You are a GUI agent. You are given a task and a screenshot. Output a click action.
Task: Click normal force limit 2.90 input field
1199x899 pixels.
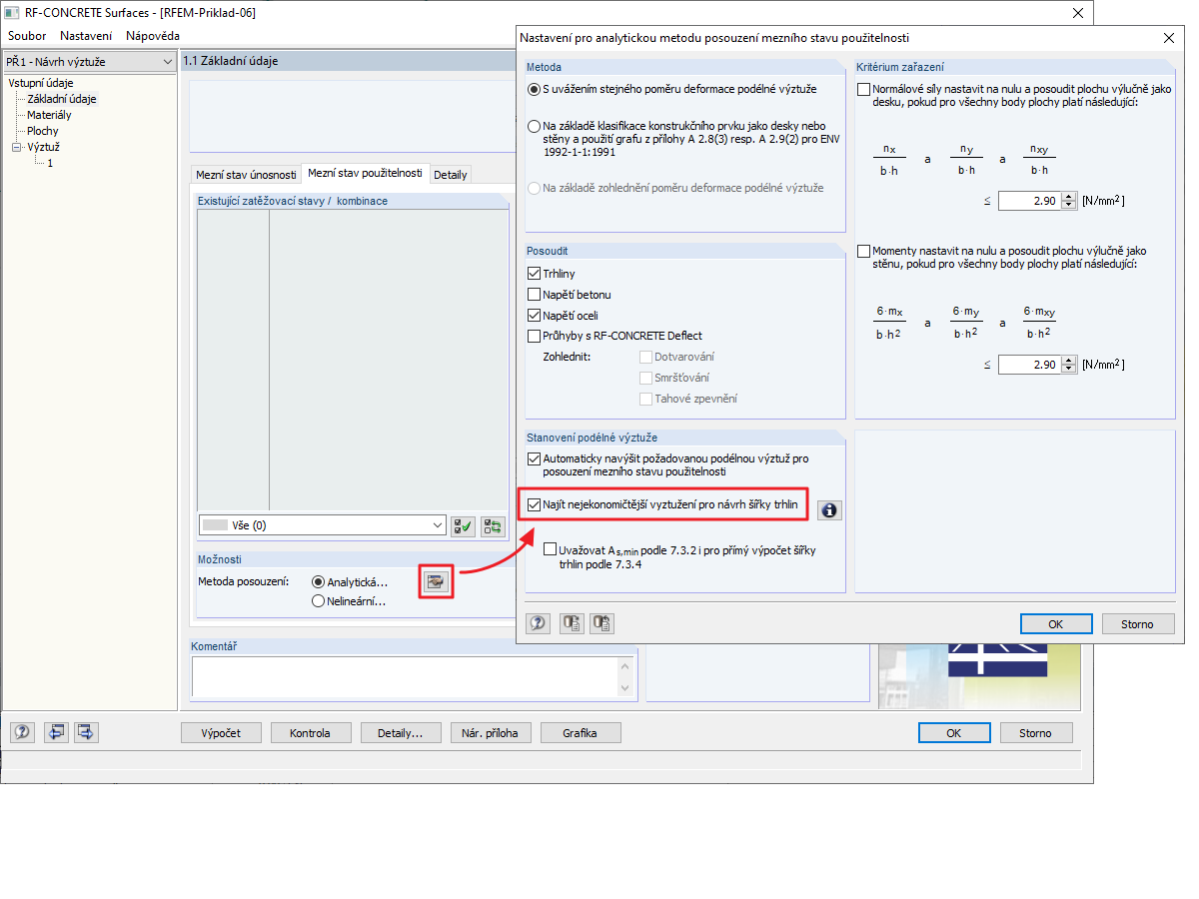(x=1029, y=201)
